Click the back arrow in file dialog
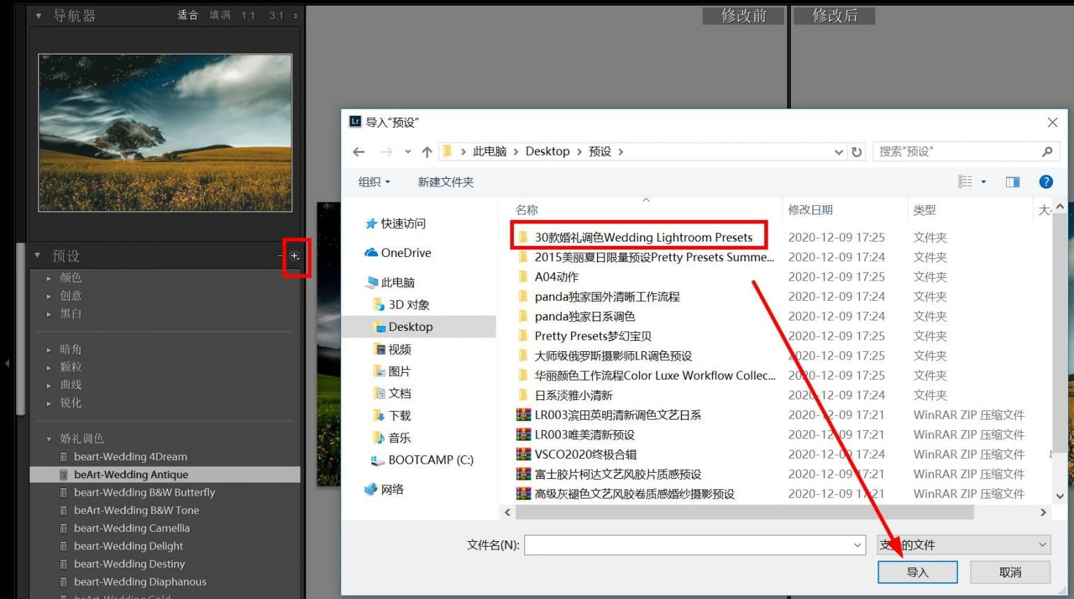The image size is (1074, 599). click(x=359, y=151)
